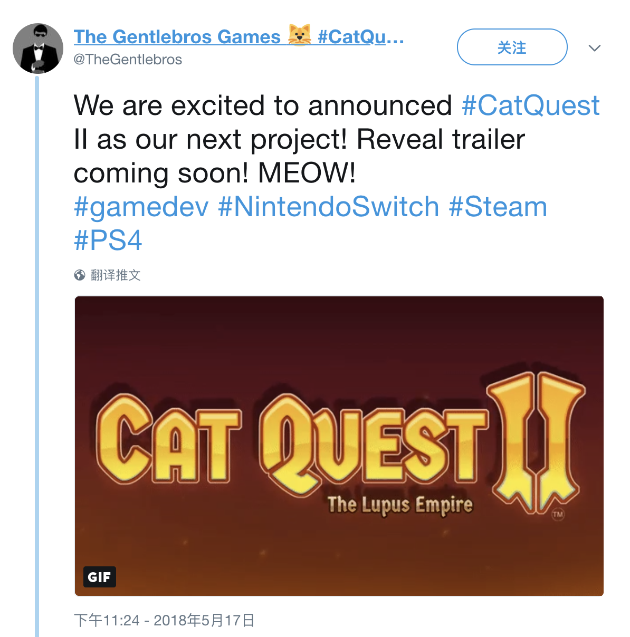Screen dimensions: 630x637
Task: Open the #NintendoSwitch hashtag
Action: pos(329,207)
